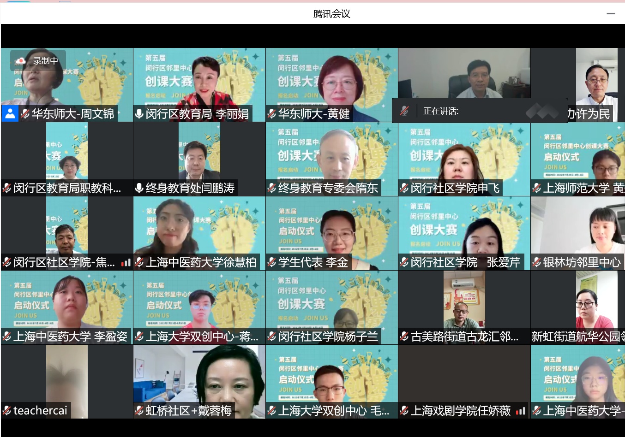Click the cloud recording icon beside 录制中
Image resolution: width=625 pixels, height=437 pixels.
pyautogui.click(x=21, y=61)
